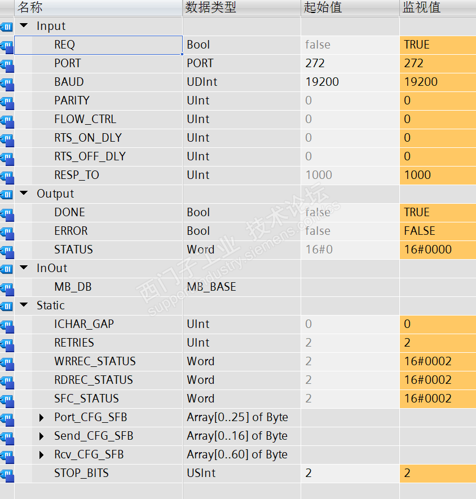Select the RESP_TO name cell
The image size is (476, 499).
click(x=98, y=175)
